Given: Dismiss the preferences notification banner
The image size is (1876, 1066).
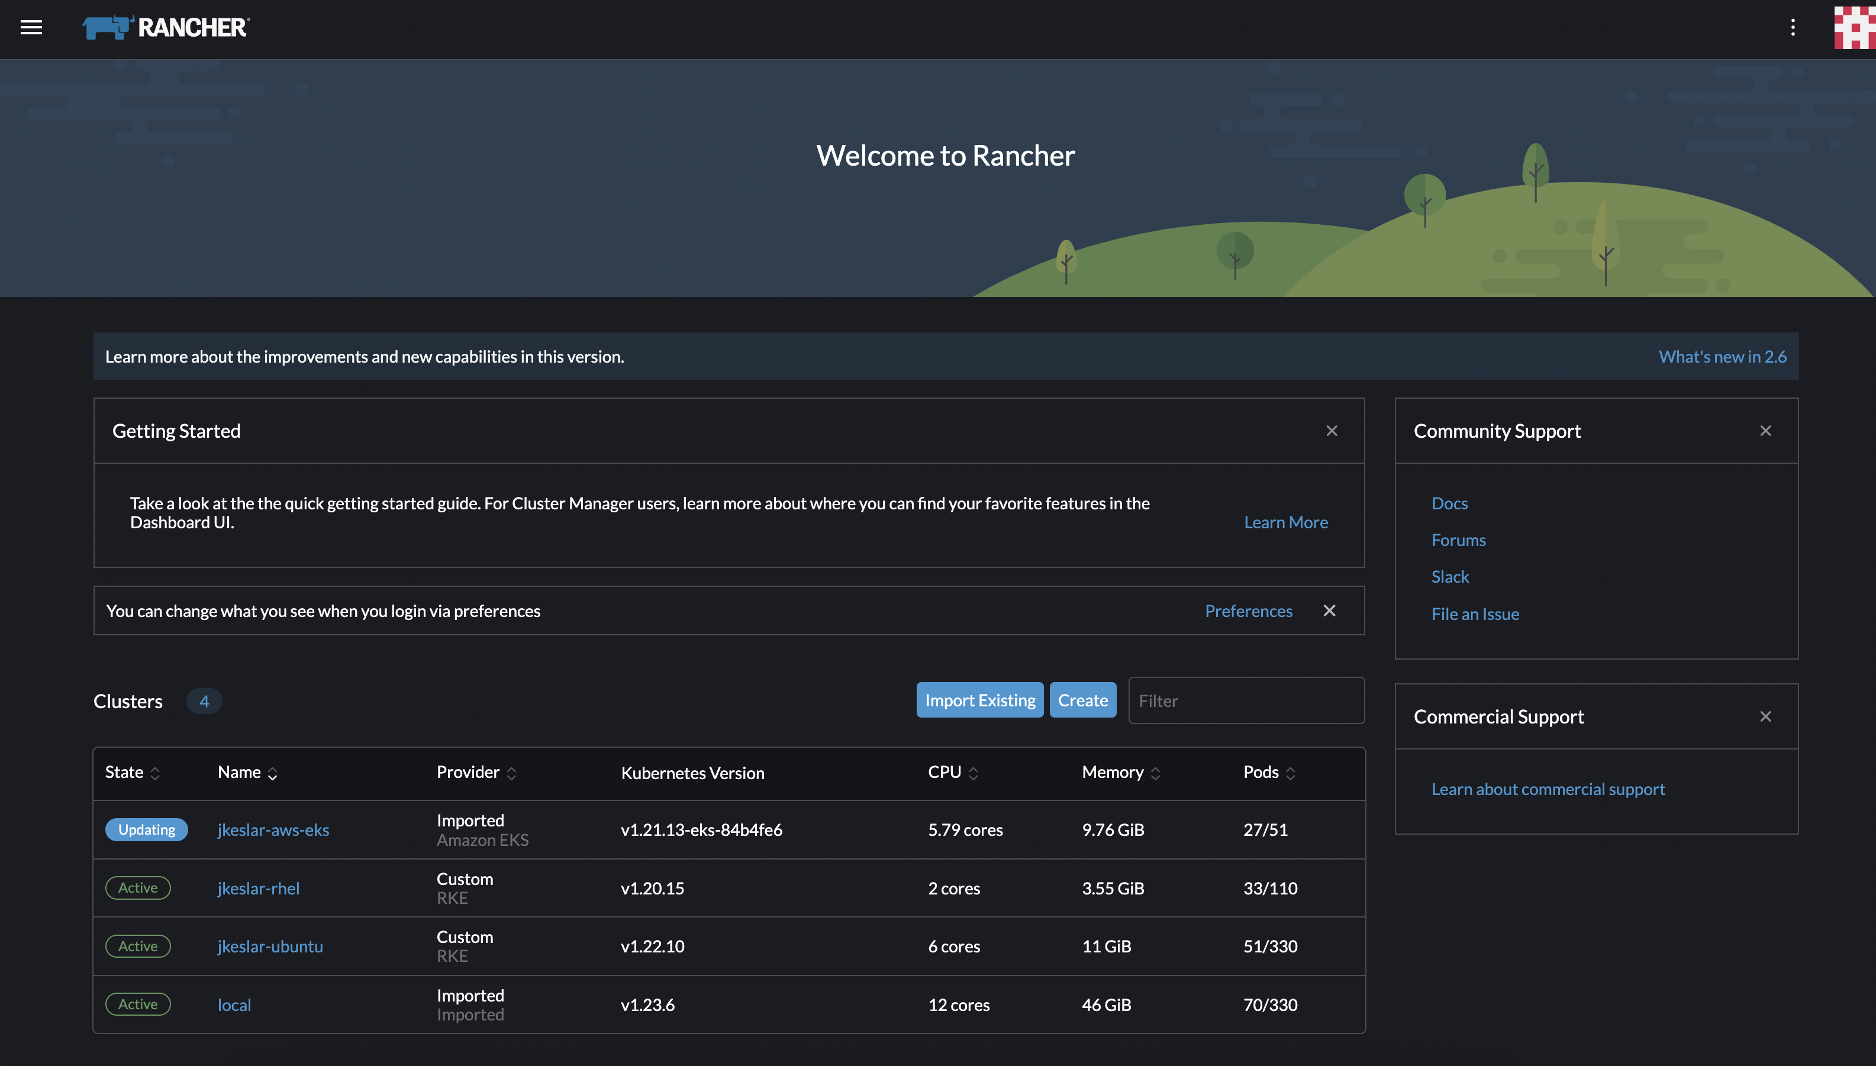Looking at the screenshot, I should pos(1330,610).
